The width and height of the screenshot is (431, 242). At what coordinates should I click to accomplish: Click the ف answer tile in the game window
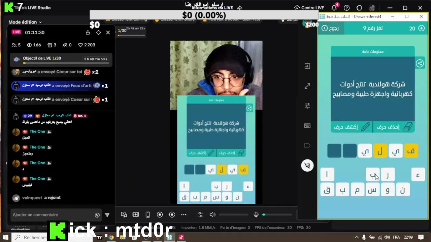[411, 151]
